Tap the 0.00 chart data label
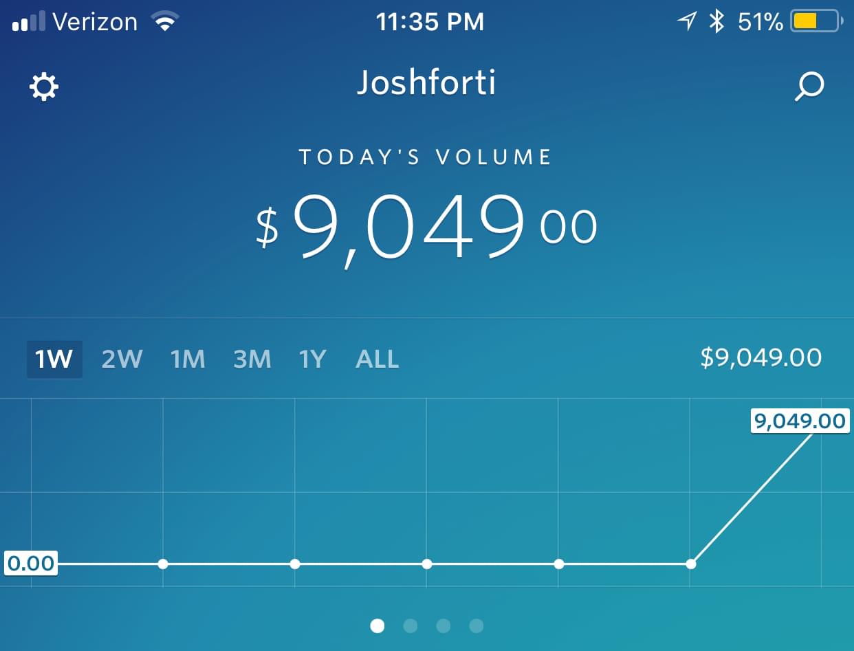 pos(30,564)
